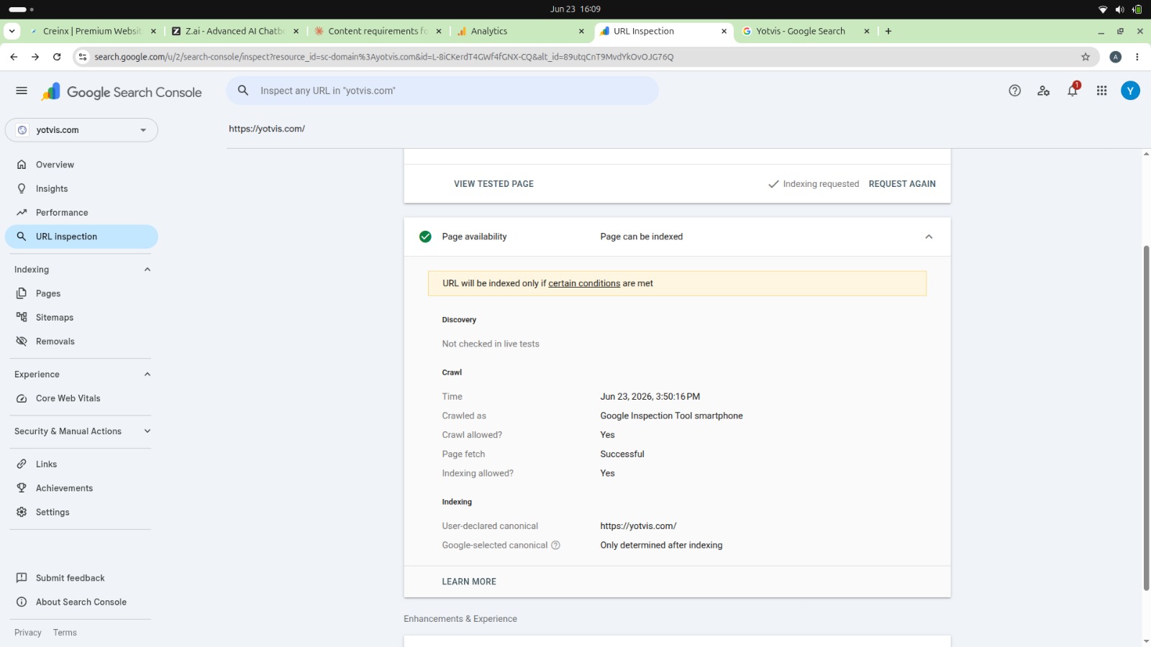Click VIEW TESTED PAGE

(493, 184)
